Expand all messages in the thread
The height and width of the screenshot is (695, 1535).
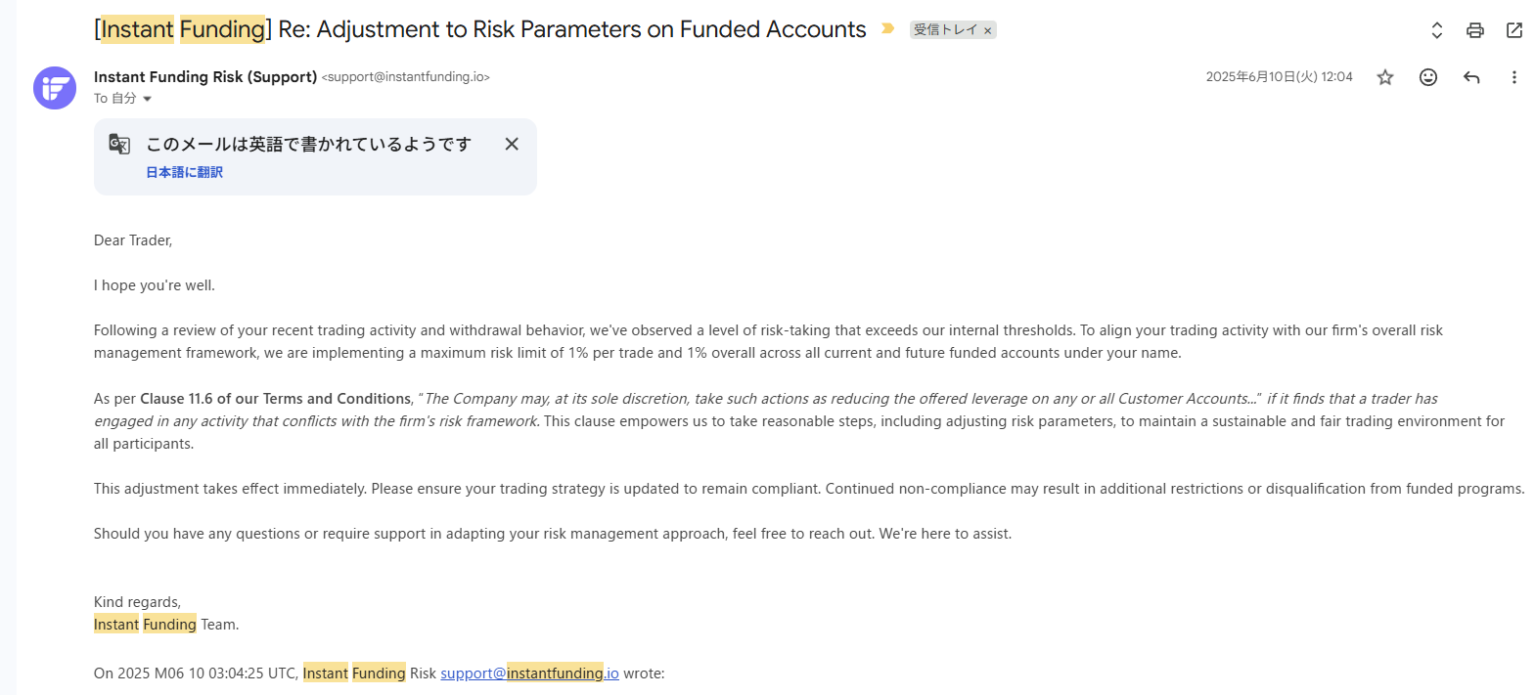[x=1436, y=30]
